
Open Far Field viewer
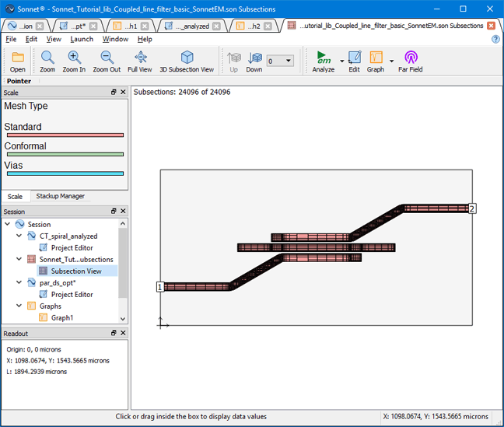[411, 61]
